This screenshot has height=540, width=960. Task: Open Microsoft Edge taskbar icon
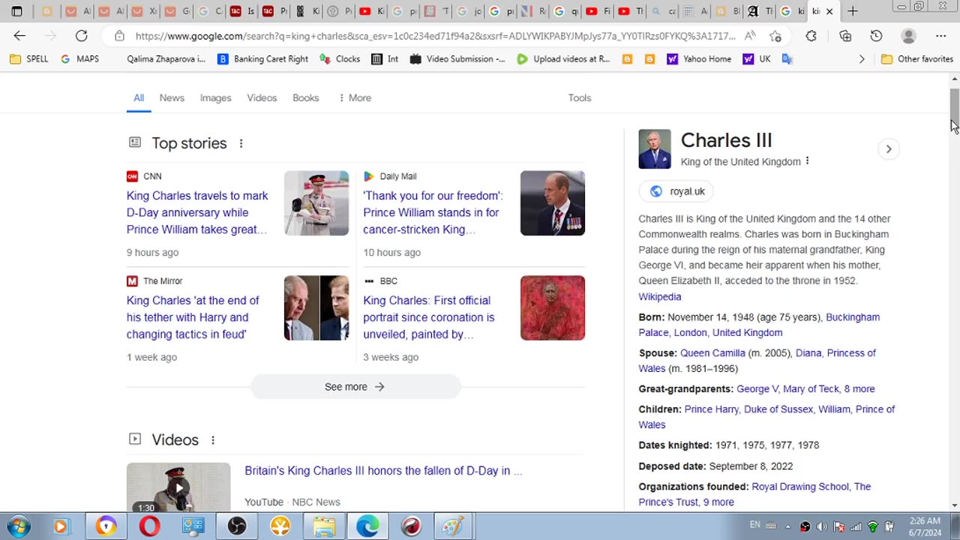tap(367, 526)
